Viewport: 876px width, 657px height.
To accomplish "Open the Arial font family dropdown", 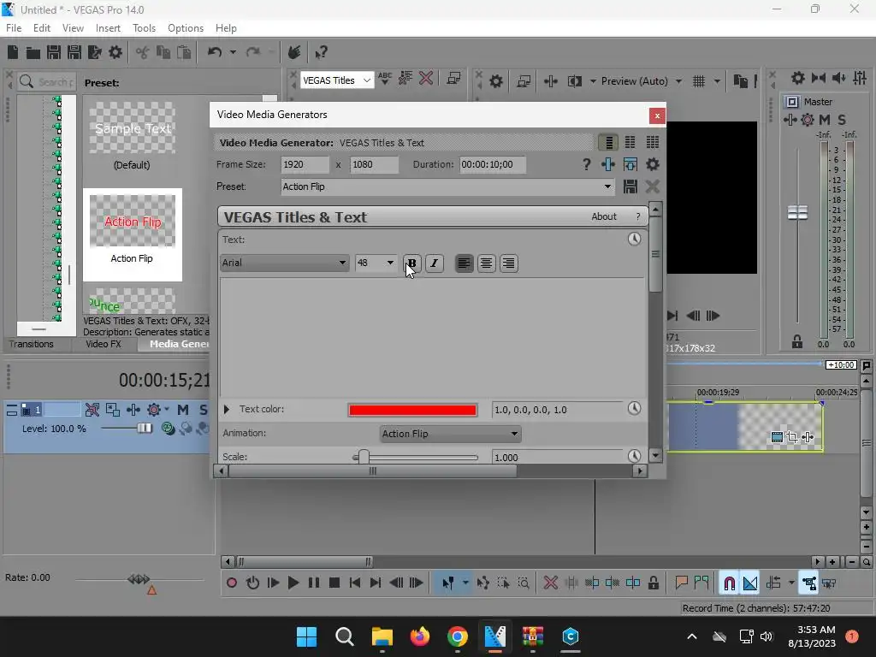I will click(284, 263).
